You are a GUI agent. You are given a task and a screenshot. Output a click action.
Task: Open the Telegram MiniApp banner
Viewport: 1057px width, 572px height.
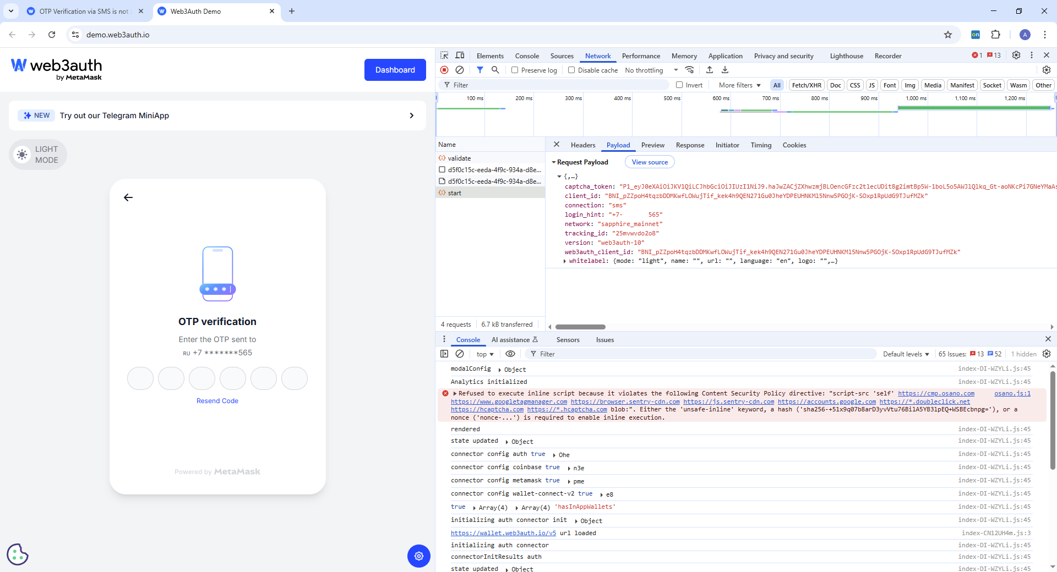click(217, 116)
